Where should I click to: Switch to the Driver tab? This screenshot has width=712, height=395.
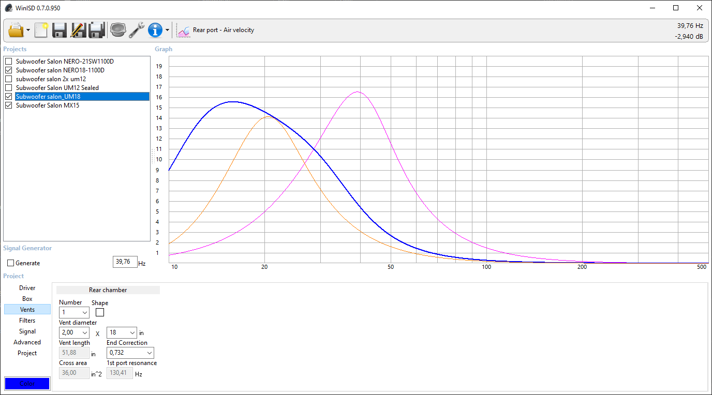point(27,288)
